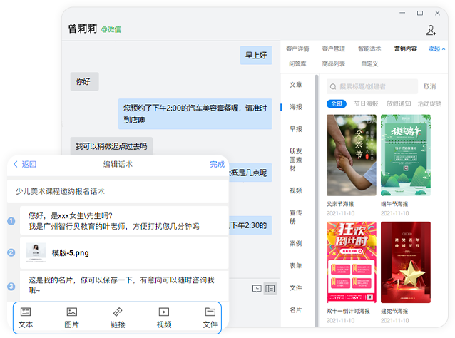Select 文章 in the content sidebar
This screenshot has height=338, width=455.
point(295,85)
